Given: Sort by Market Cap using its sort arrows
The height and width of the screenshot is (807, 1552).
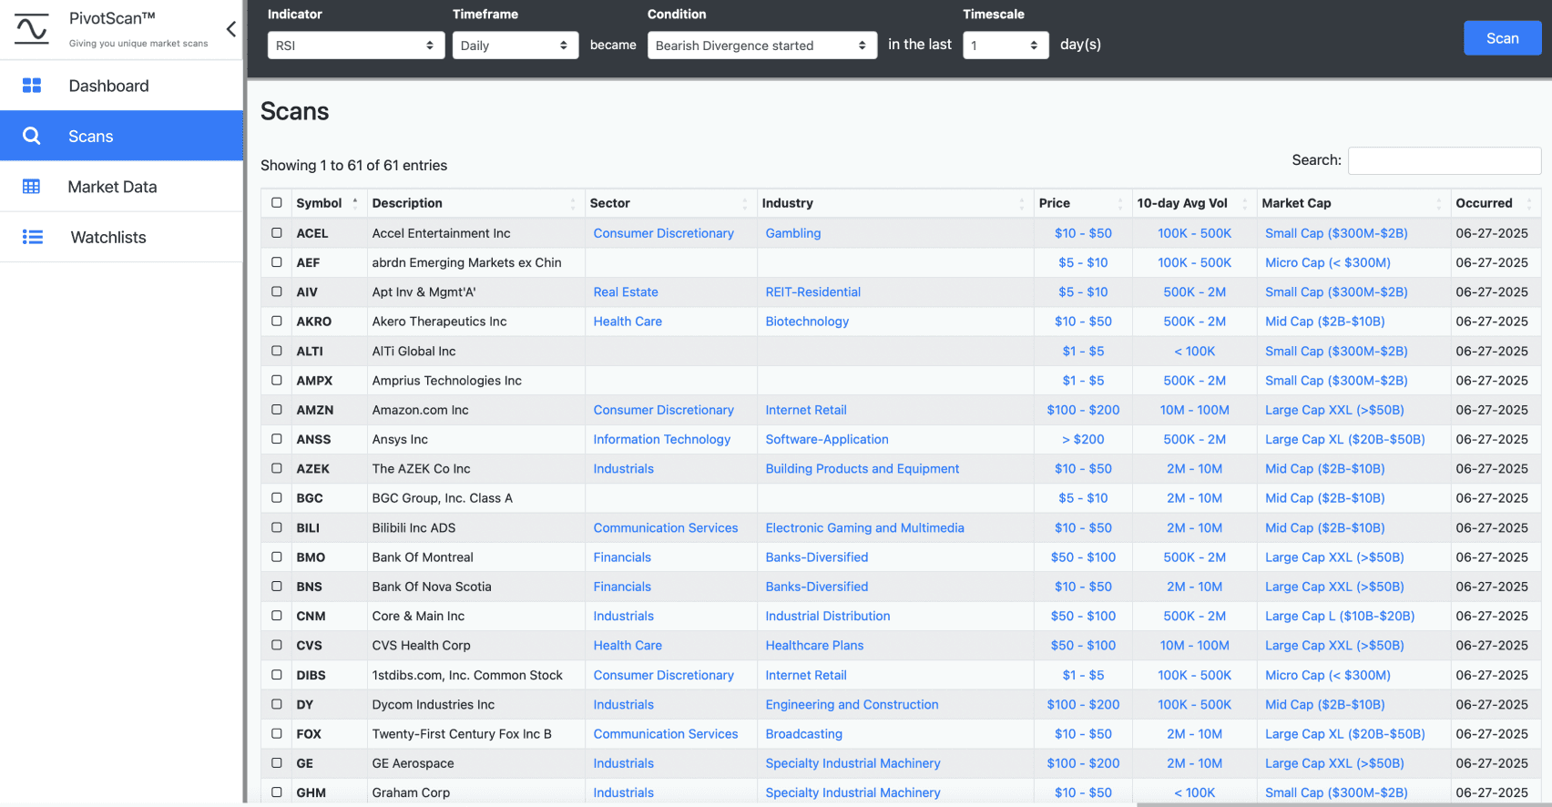Looking at the screenshot, I should tap(1439, 203).
